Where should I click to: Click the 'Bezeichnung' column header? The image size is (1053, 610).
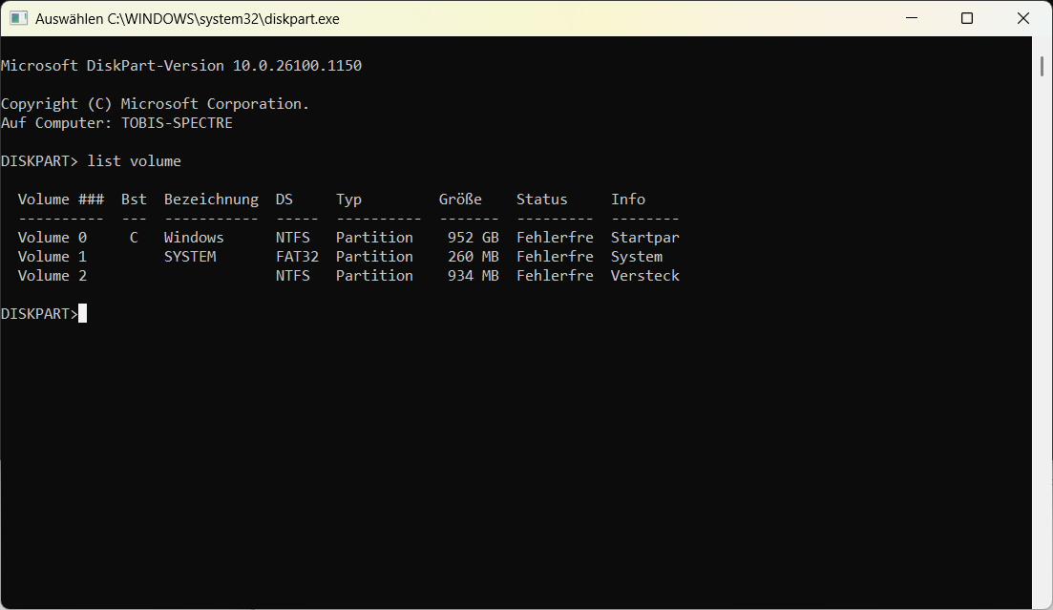pos(211,200)
